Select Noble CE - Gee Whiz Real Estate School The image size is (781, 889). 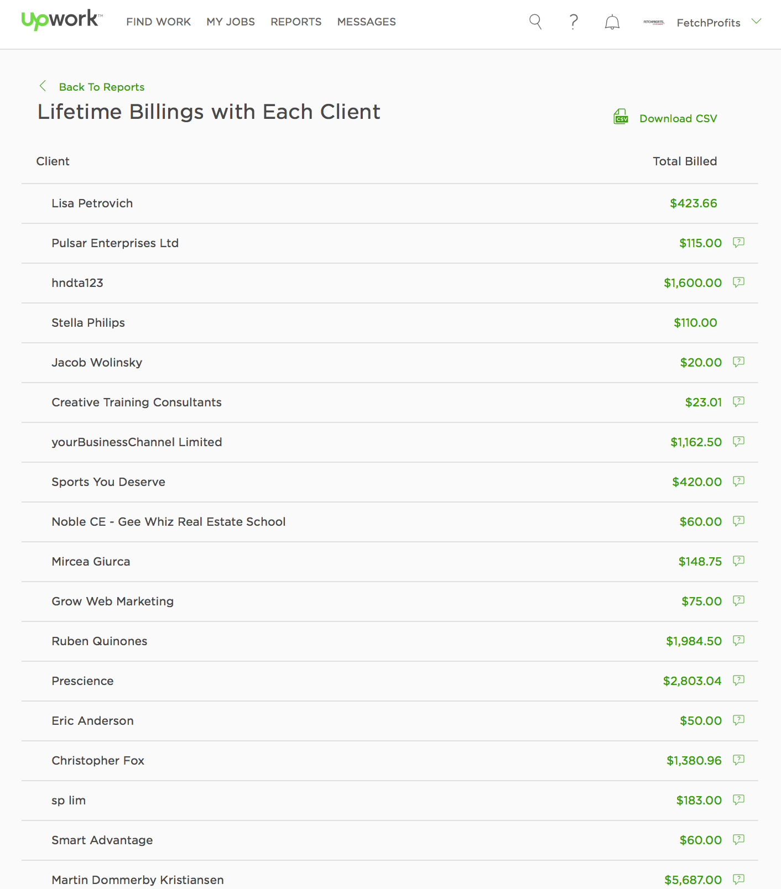coord(169,522)
